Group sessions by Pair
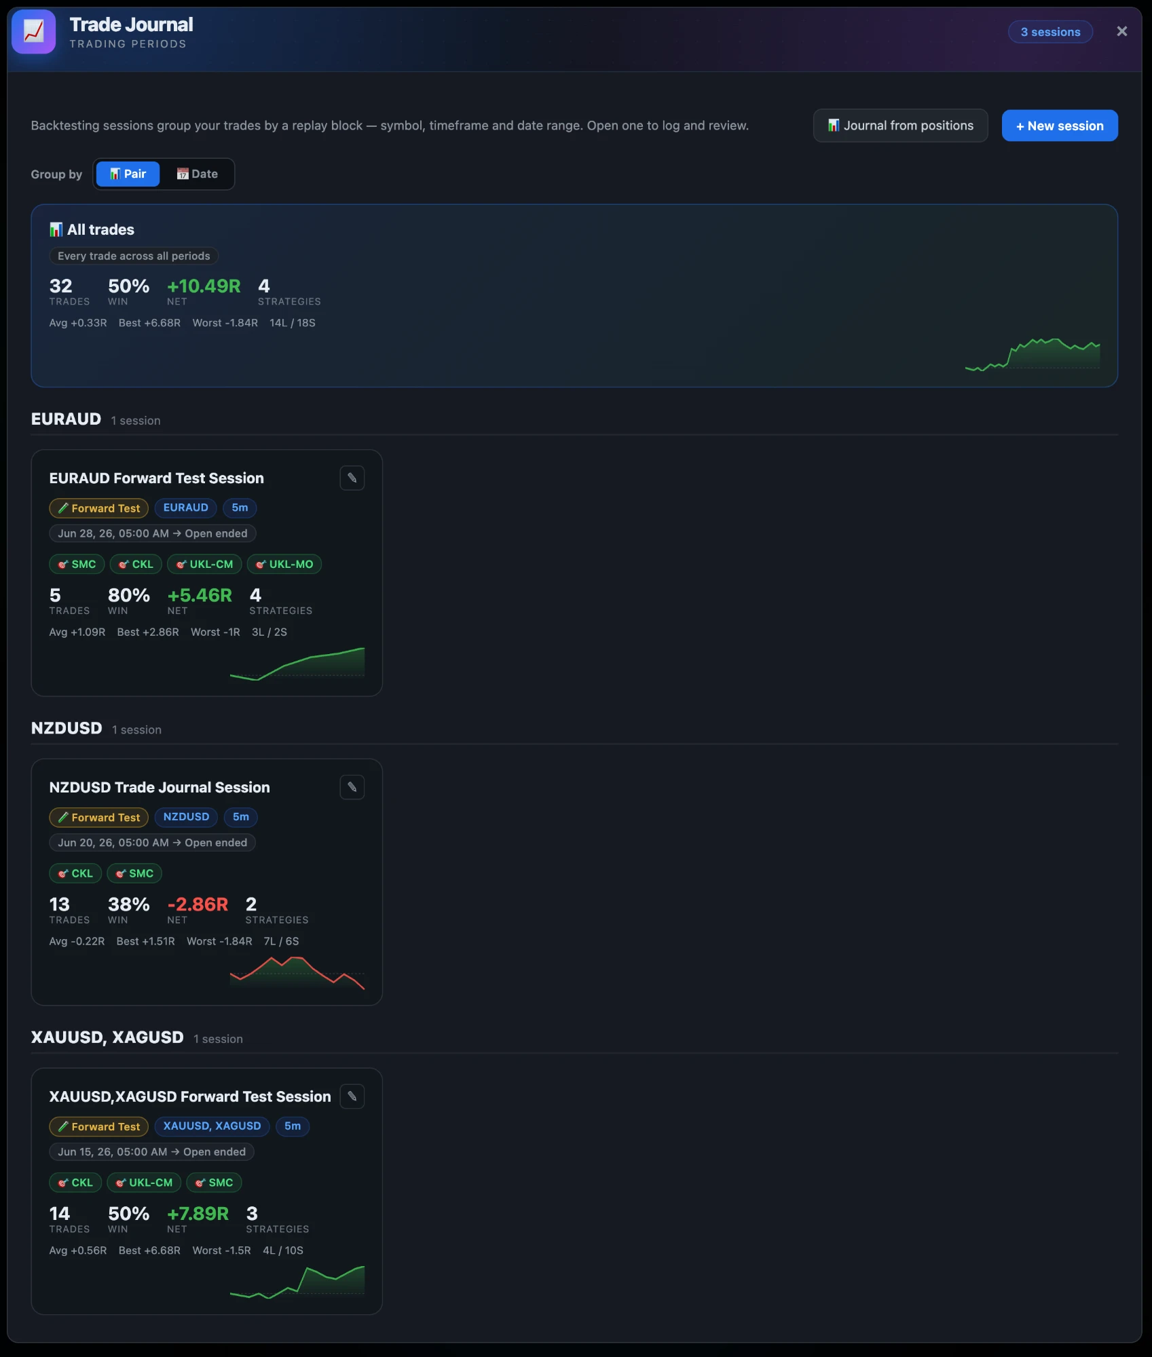Viewport: 1152px width, 1357px height. pos(128,174)
